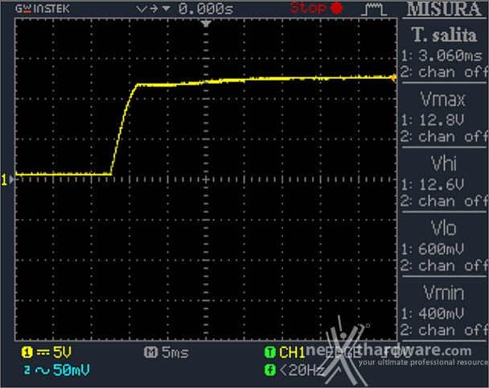
Task: Click the green F frequency icon
Action: pos(269,370)
